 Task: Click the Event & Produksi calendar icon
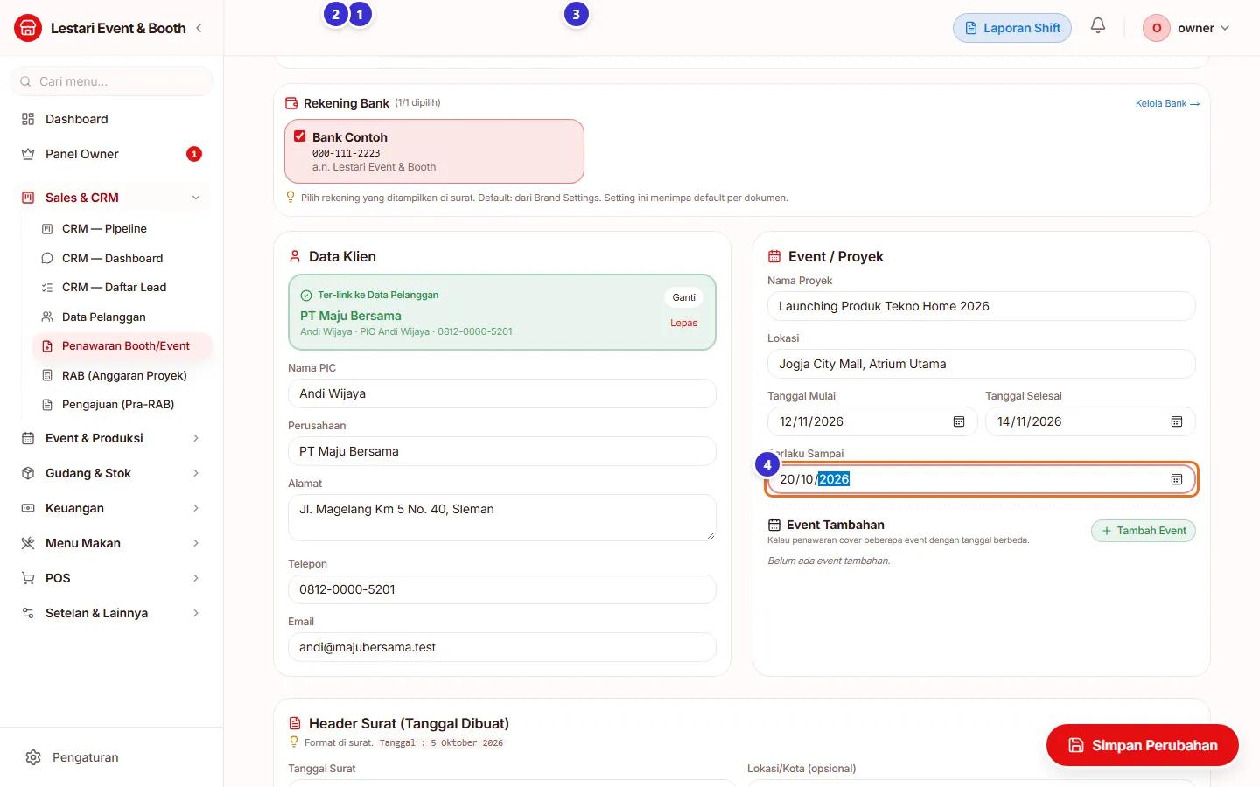tap(28, 438)
